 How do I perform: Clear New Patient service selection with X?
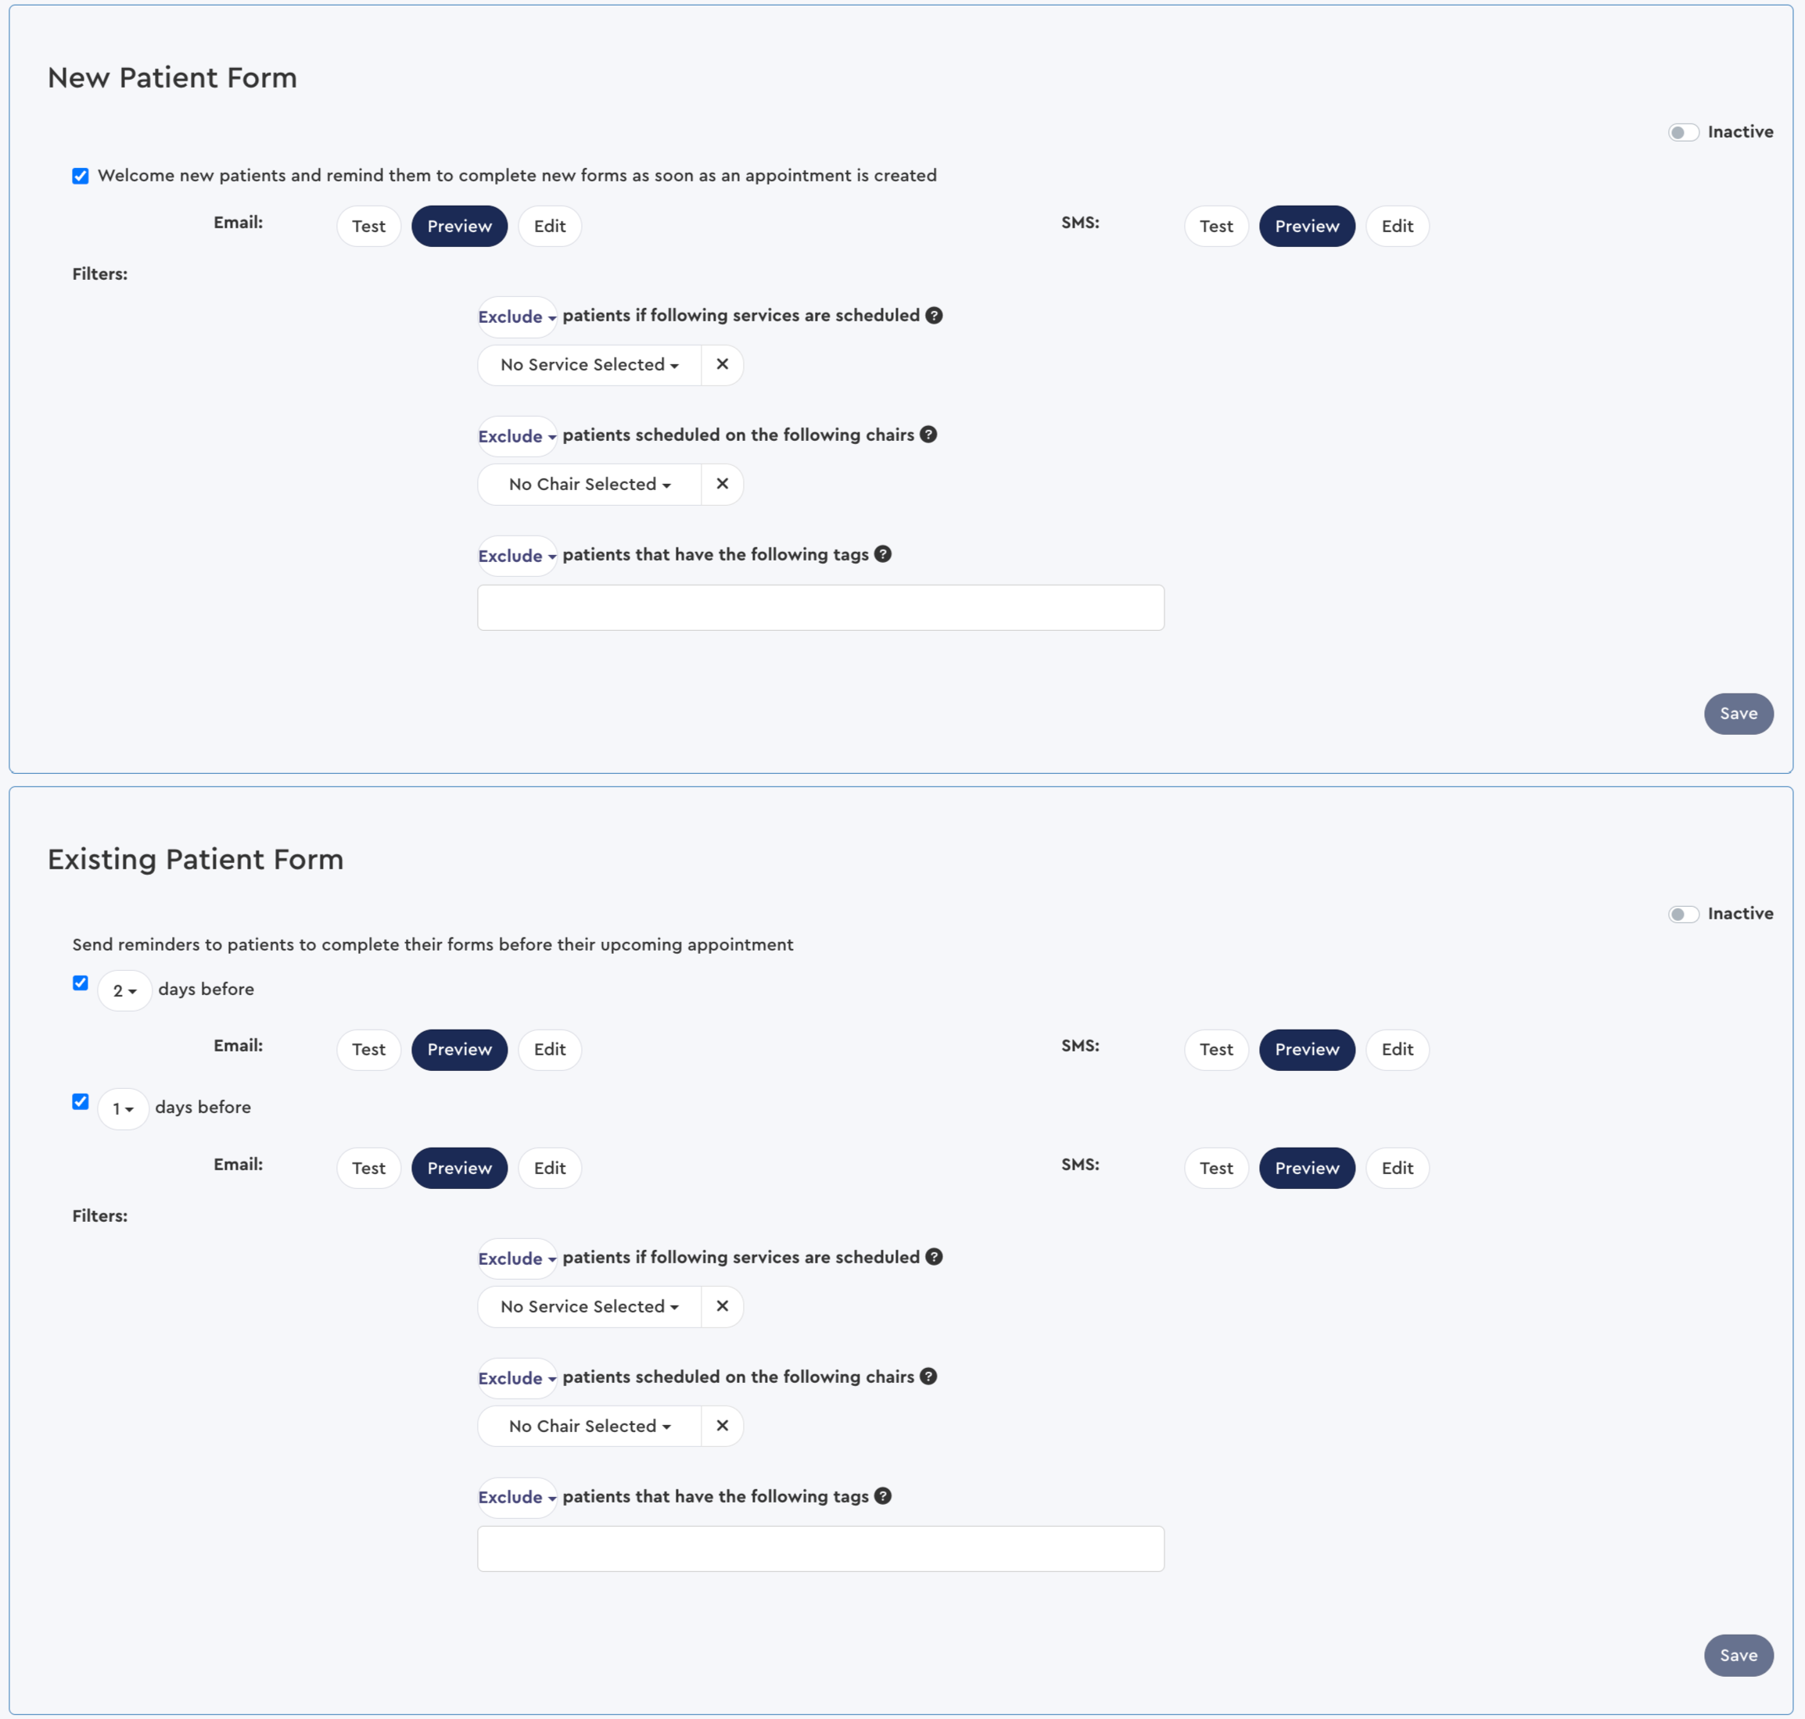click(x=721, y=365)
